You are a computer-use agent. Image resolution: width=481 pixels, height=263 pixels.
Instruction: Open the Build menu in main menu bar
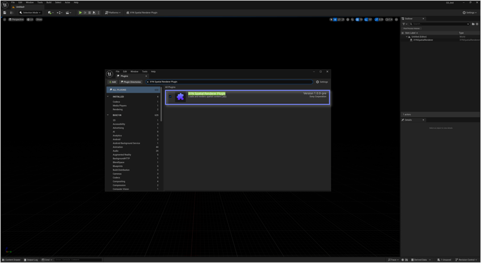[x=49, y=2]
